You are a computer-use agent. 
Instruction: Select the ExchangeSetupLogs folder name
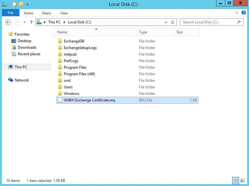click(x=80, y=48)
